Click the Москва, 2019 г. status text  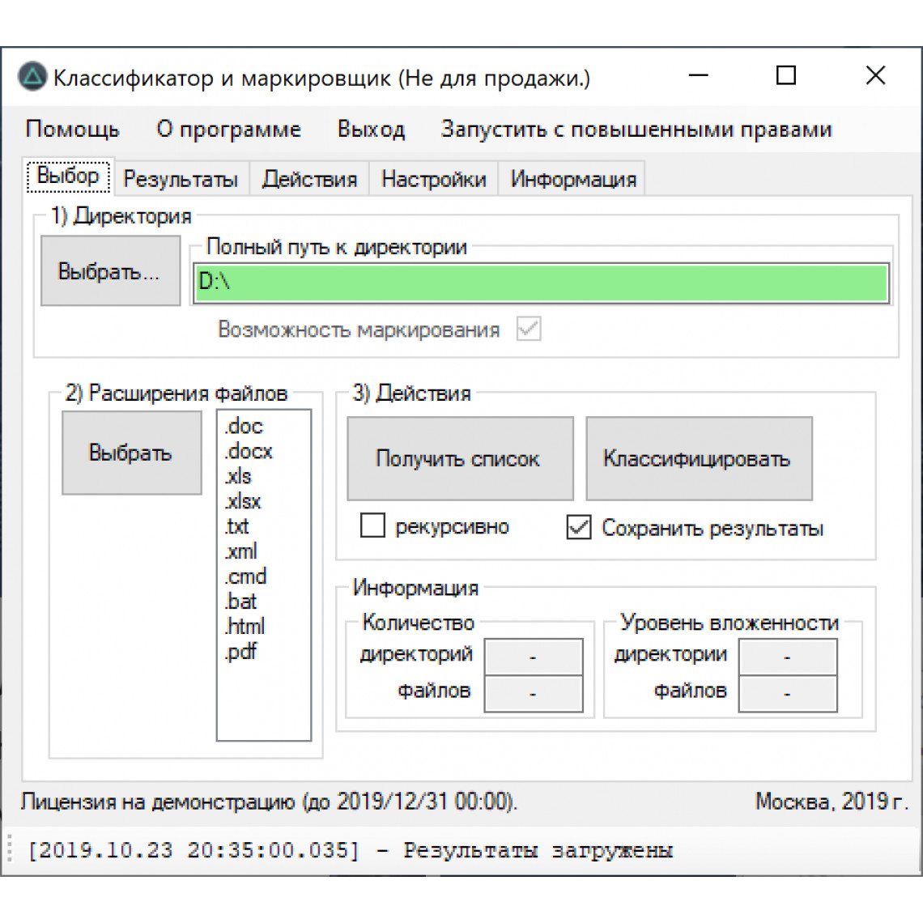[832, 802]
